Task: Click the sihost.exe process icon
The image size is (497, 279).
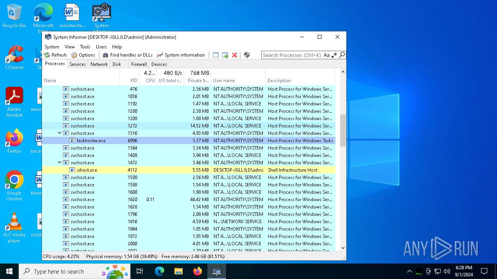Action: pyautogui.click(x=72, y=170)
